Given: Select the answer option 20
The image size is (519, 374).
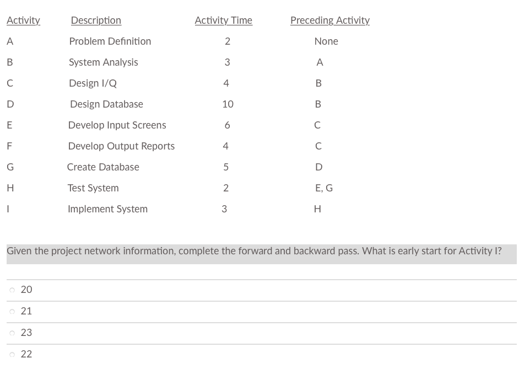Looking at the screenshot, I should click(x=26, y=290).
